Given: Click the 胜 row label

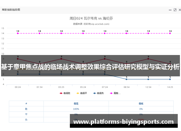Looking at the screenshot, I should tap(26, 109).
